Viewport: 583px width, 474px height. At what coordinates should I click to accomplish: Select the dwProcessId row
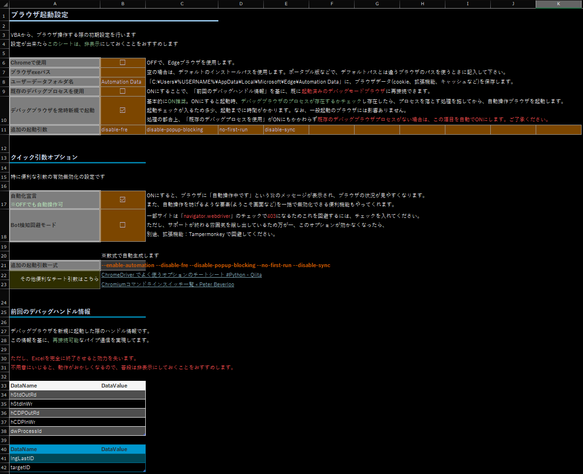[77, 431]
